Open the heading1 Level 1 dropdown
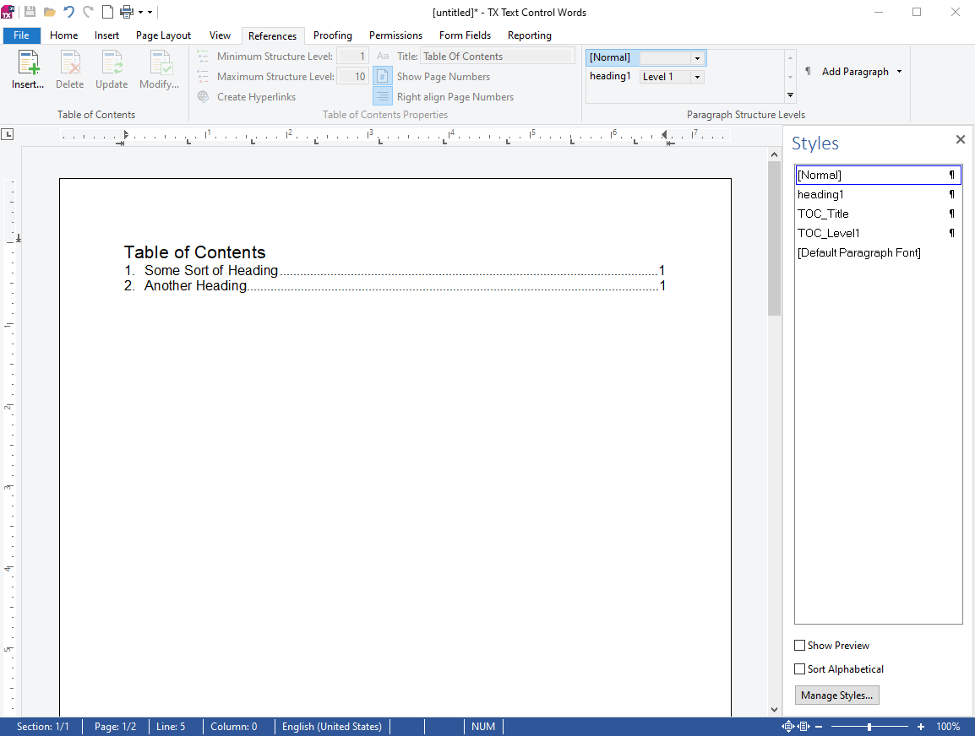Screen dimensions: 975x736 tap(697, 77)
